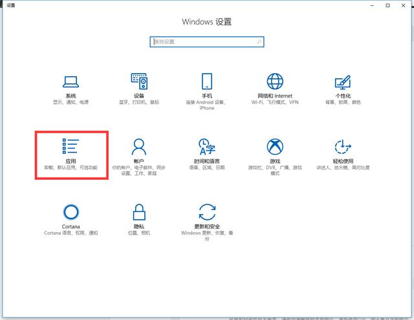Open the 系统 (System) monitor icon
The height and width of the screenshot is (320, 414).
coord(70,81)
